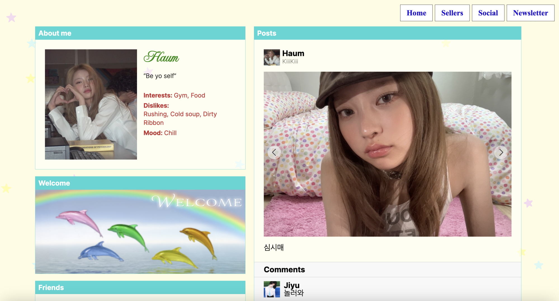Click the Haum username in post header

pos(293,53)
